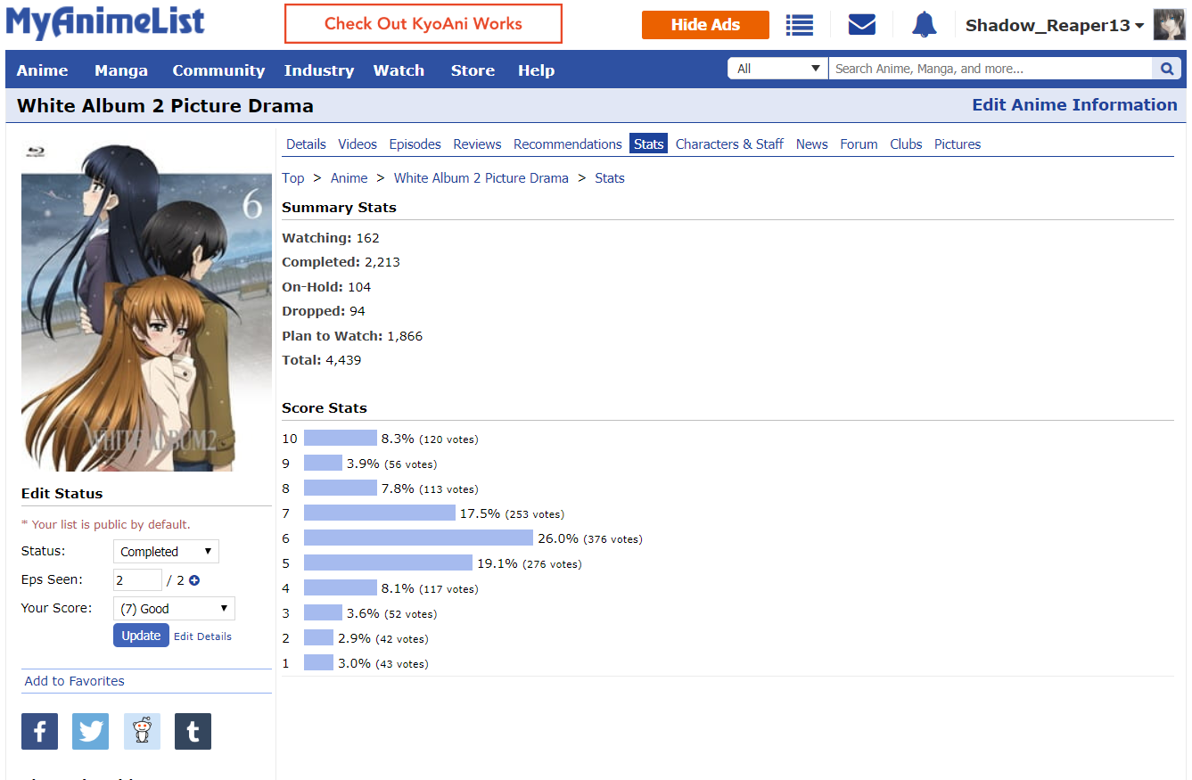The height and width of the screenshot is (780, 1192).
Task: Click the Add to Favorites link
Action: (x=75, y=681)
